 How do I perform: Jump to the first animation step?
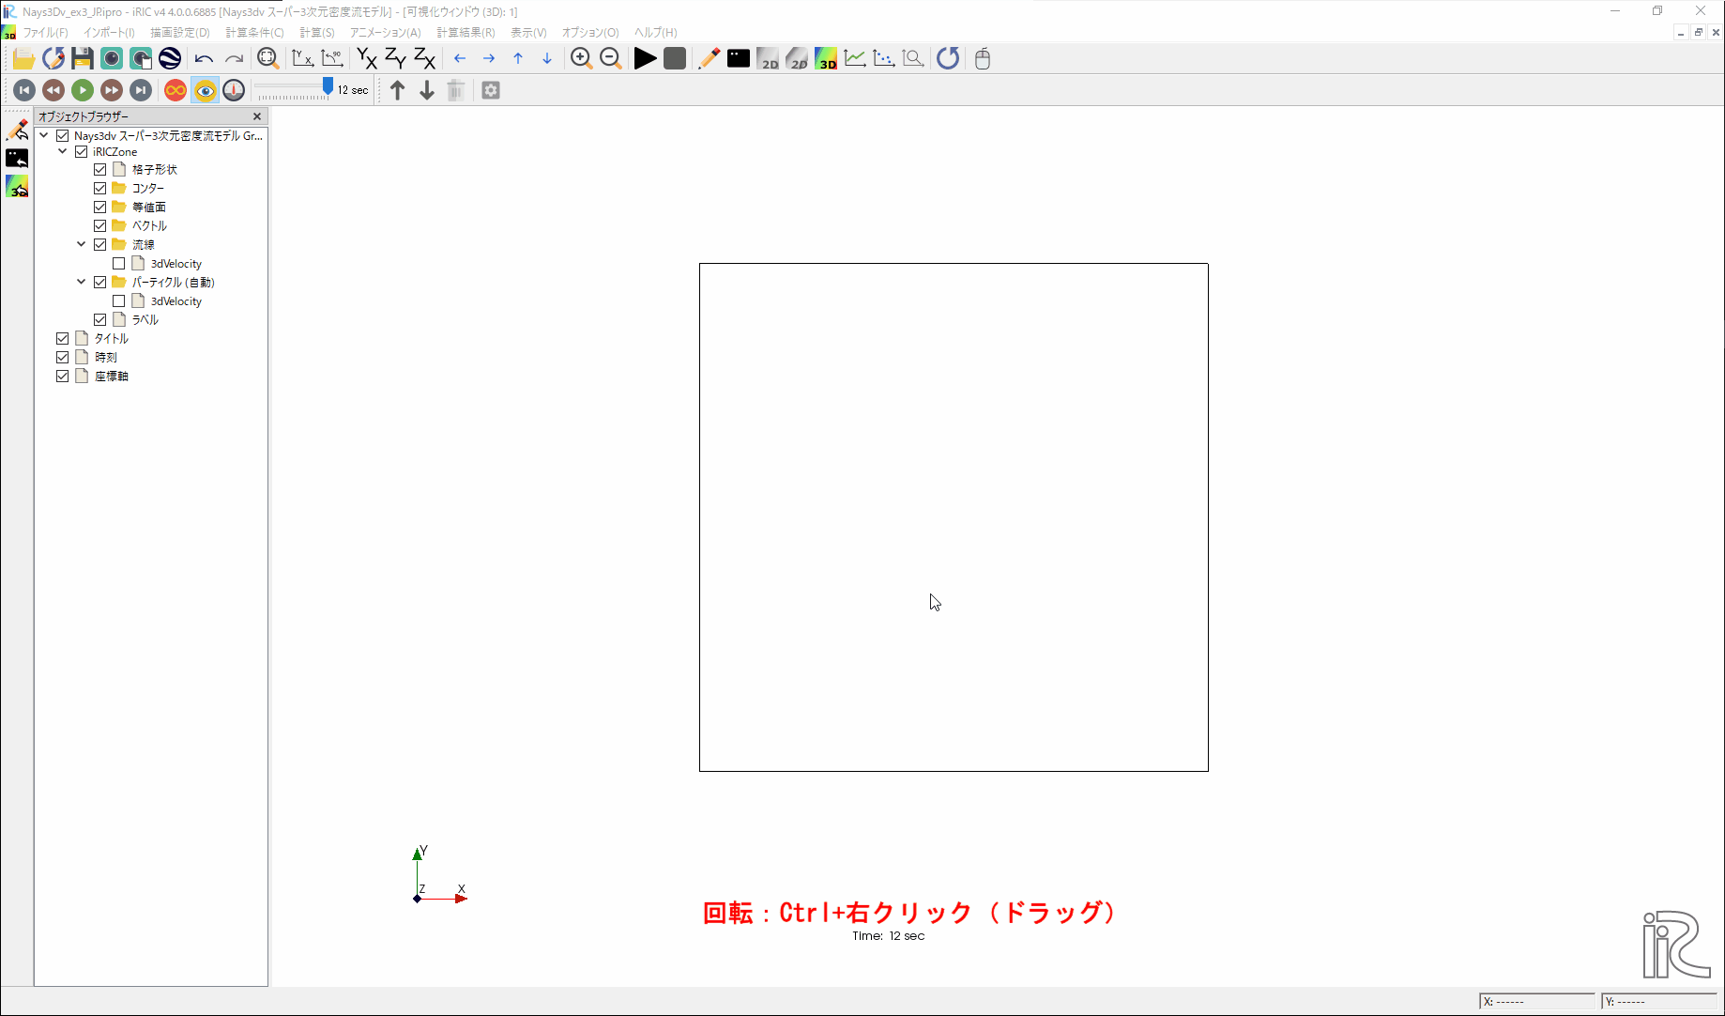coord(24,90)
